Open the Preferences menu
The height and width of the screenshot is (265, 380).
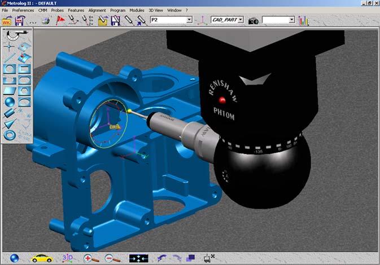[x=23, y=10]
